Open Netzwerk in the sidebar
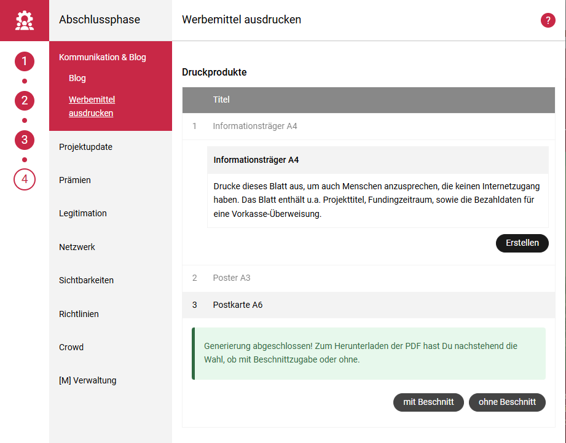 point(77,247)
